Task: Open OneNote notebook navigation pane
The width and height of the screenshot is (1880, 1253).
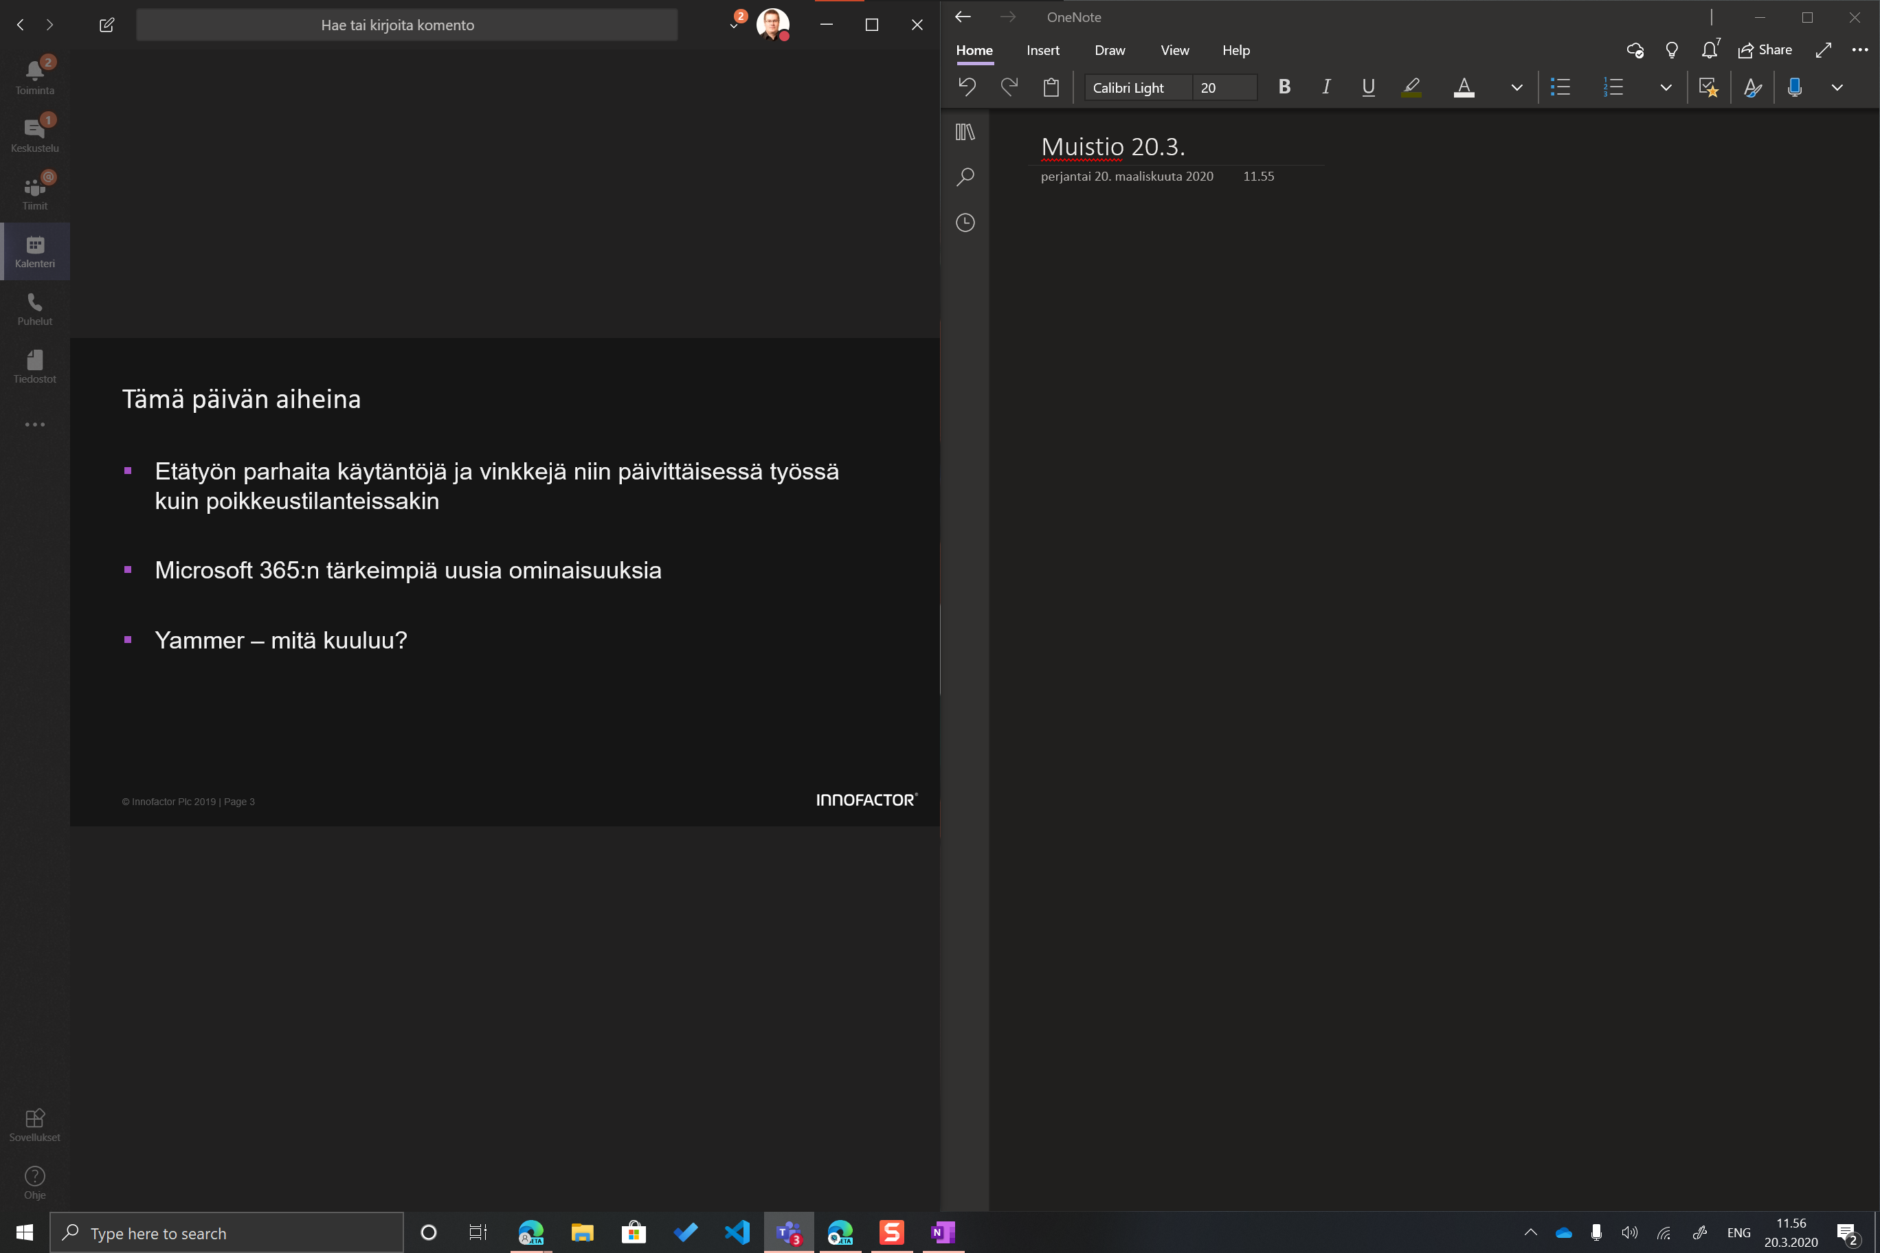Action: pos(965,132)
